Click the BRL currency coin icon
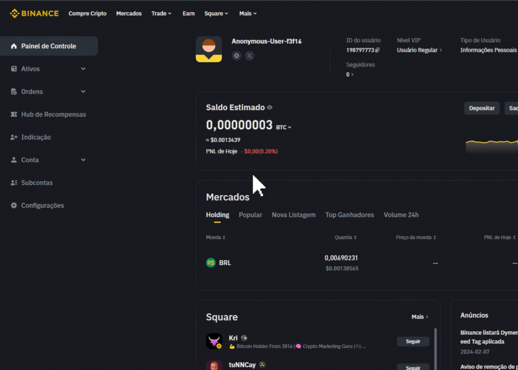This screenshot has width=518, height=370. [211, 263]
